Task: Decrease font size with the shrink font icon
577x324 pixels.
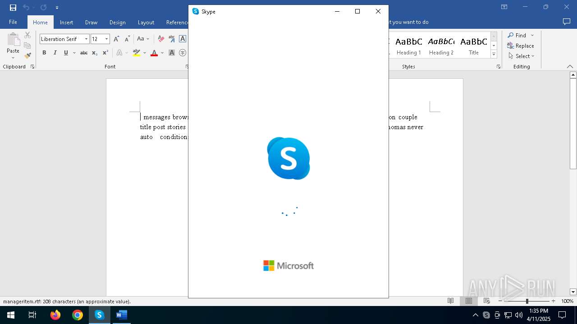Action: coord(128,39)
